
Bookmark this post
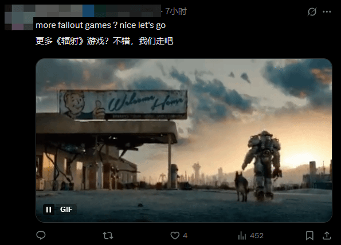(309, 235)
